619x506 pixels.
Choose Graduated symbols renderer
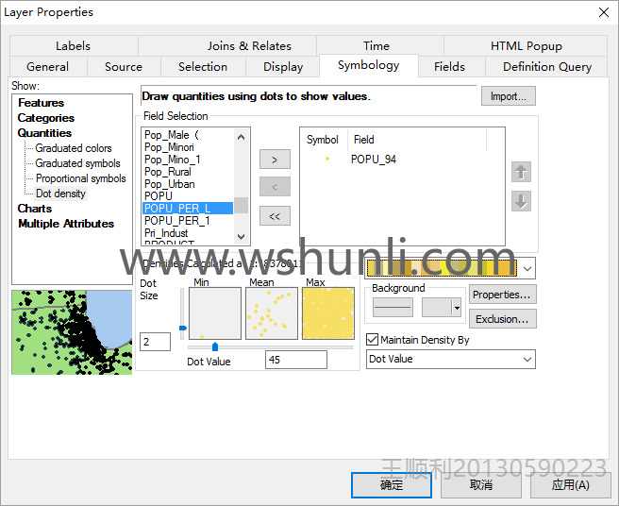[77, 163]
